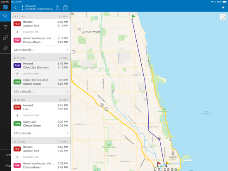This screenshot has width=228, height=171.
Task: Tap the Interstate 94 shield on map
Action: (x=107, y=109)
